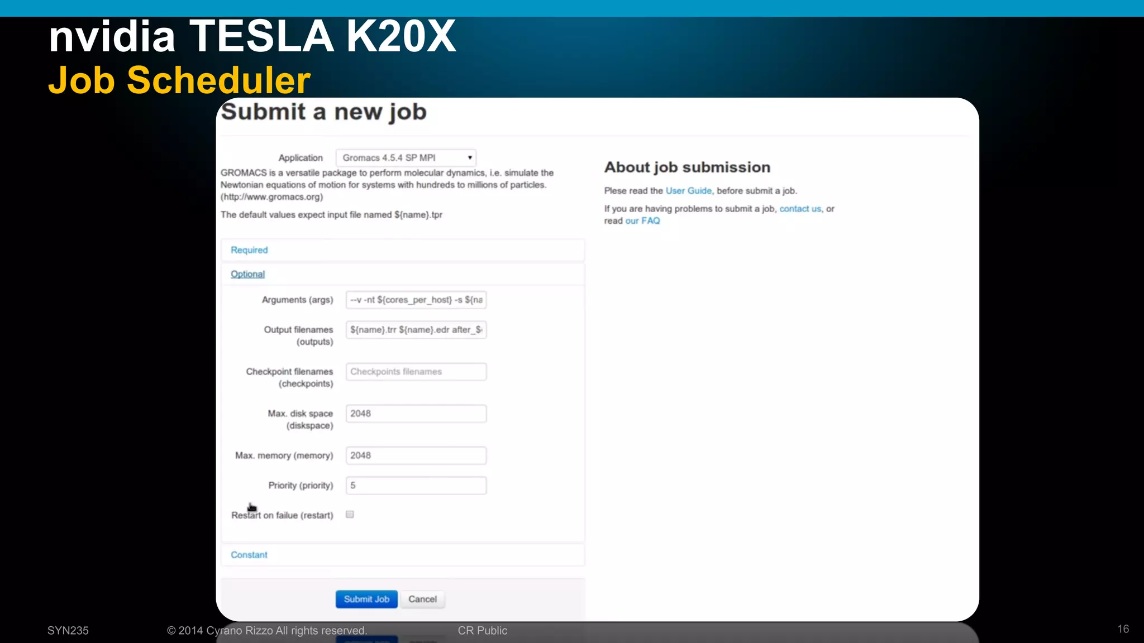This screenshot has height=643, width=1144.
Task: Click the Arguments (args) input field
Action: [x=416, y=300]
